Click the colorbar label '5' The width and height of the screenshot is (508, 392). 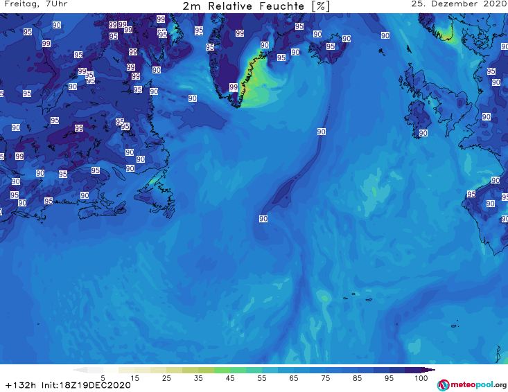103,378
